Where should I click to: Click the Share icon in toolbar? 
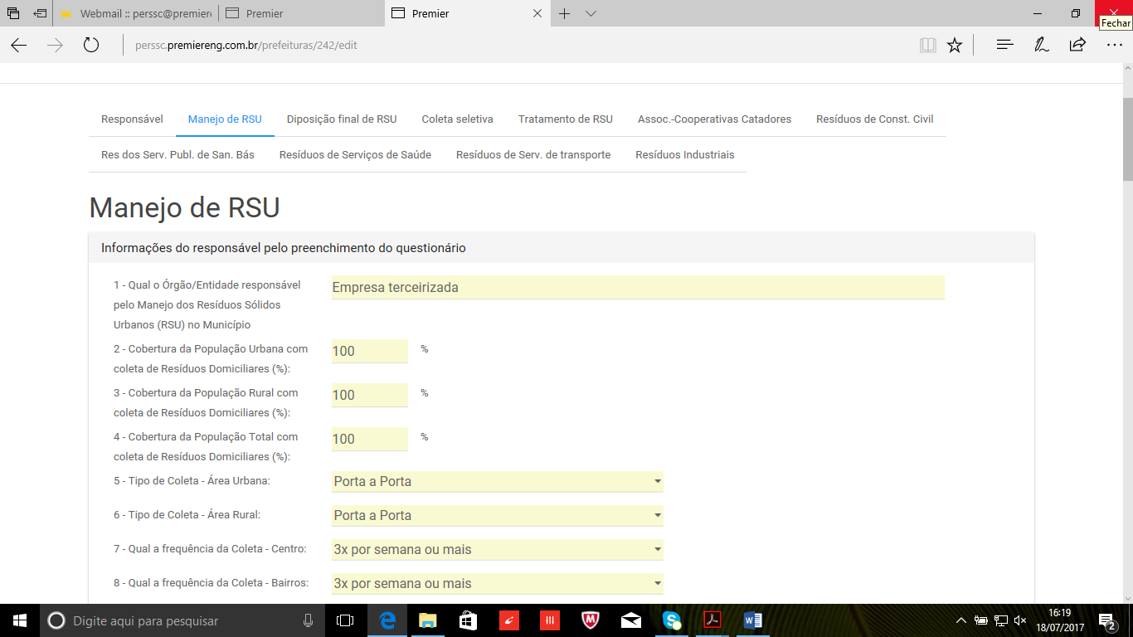click(x=1077, y=46)
